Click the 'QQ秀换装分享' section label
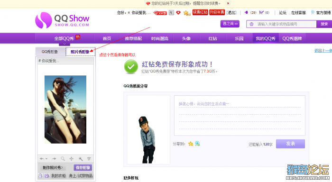The image size is (332, 182). tap(136, 86)
